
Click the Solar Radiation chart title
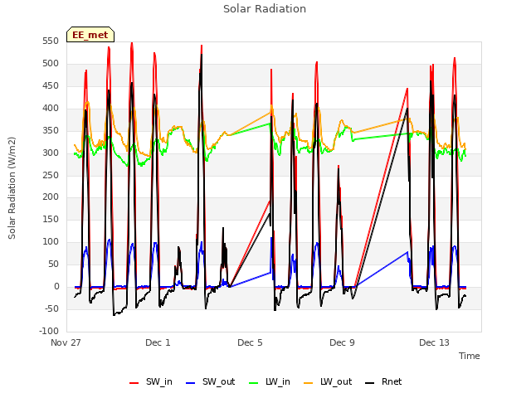265,9
